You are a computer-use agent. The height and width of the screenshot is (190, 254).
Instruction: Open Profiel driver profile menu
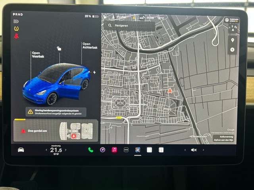pos(119,17)
